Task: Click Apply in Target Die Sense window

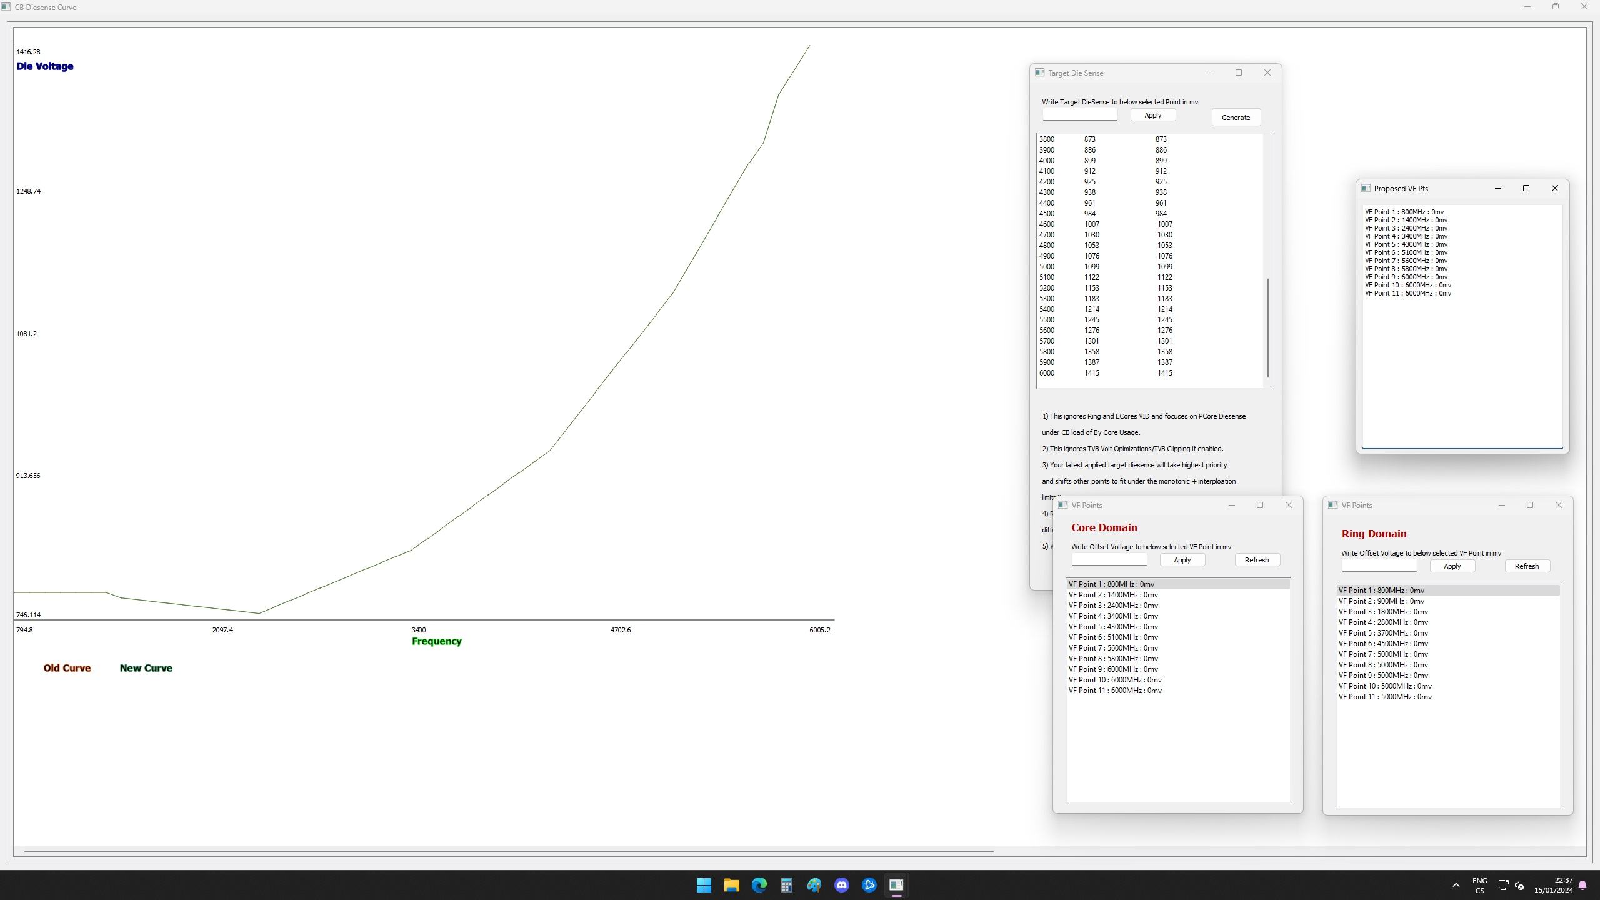Action: point(1152,115)
